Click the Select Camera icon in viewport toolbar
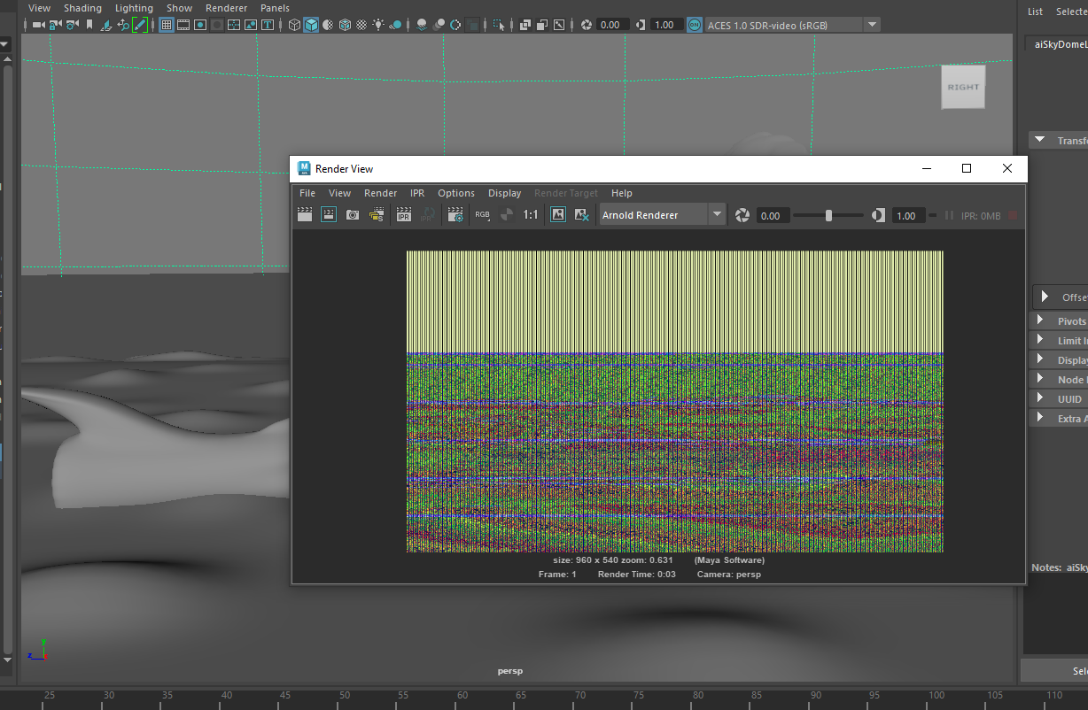 (38, 25)
